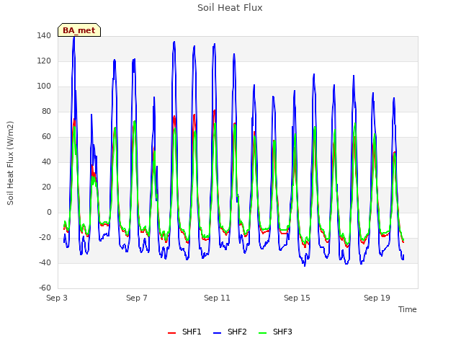Click the lowest blue SHF2 trough after Sep 15

(x=305, y=266)
